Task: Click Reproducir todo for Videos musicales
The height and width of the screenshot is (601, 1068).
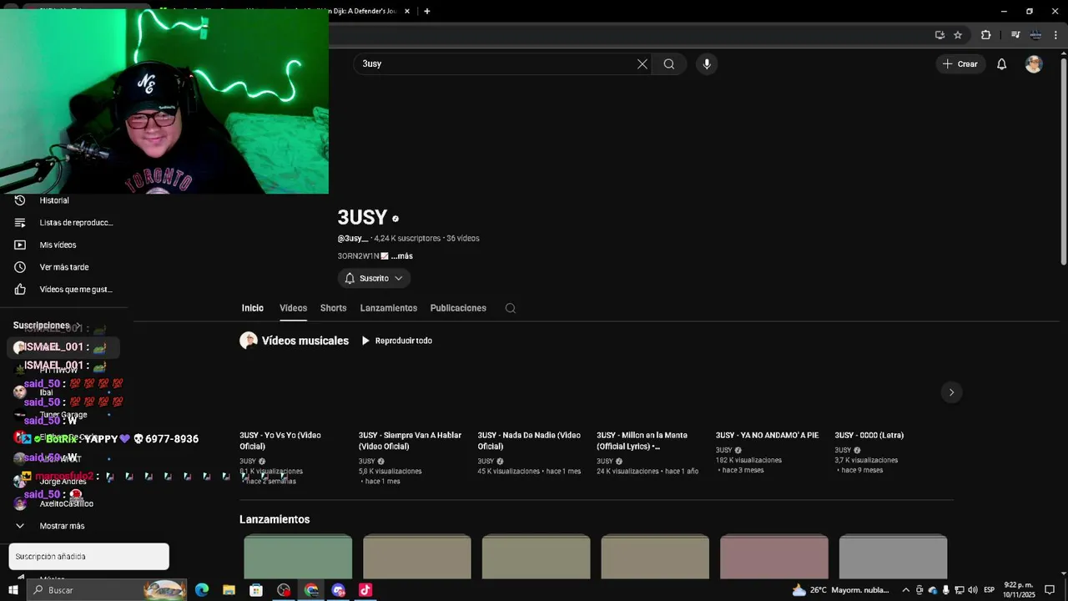Action: [396, 341]
